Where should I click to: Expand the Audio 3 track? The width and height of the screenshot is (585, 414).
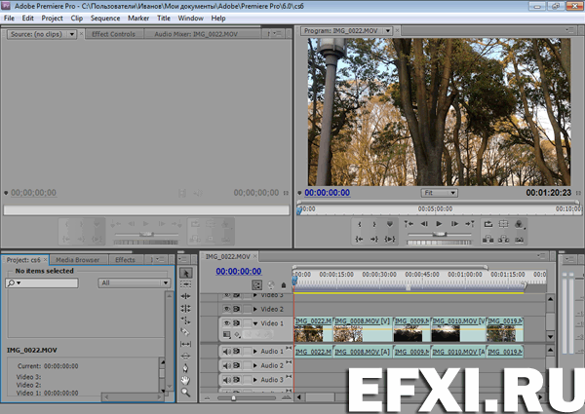pos(255,380)
